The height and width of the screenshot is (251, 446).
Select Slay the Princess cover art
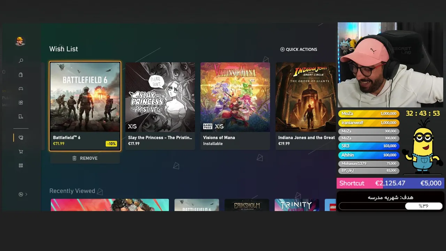tap(160, 97)
